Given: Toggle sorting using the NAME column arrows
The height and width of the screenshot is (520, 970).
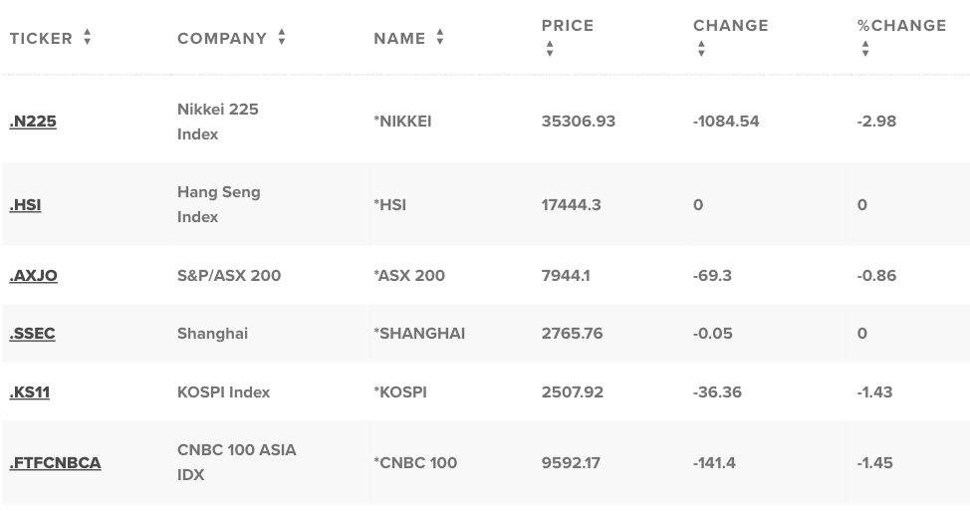Looking at the screenshot, I should click(440, 37).
